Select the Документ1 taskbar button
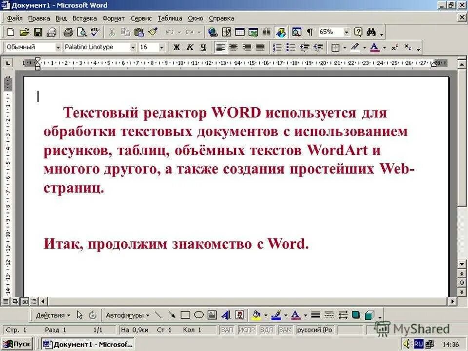Screen dimensions: 468x351 [x=88, y=344]
